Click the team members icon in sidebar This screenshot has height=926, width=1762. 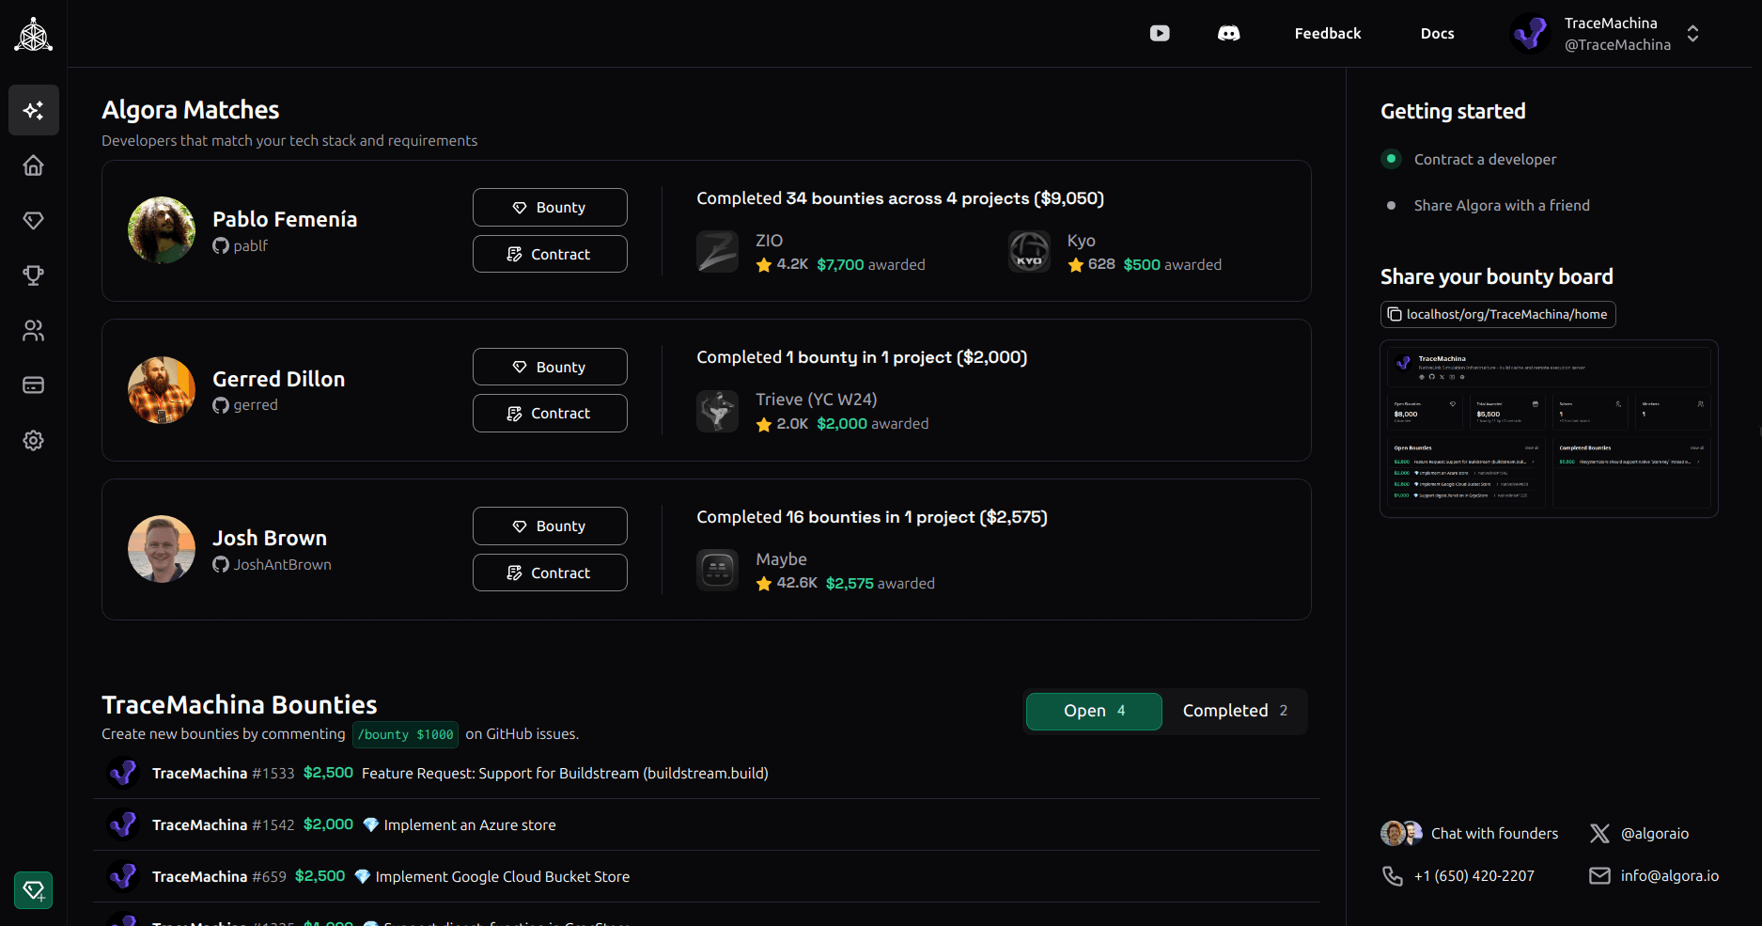tap(33, 330)
